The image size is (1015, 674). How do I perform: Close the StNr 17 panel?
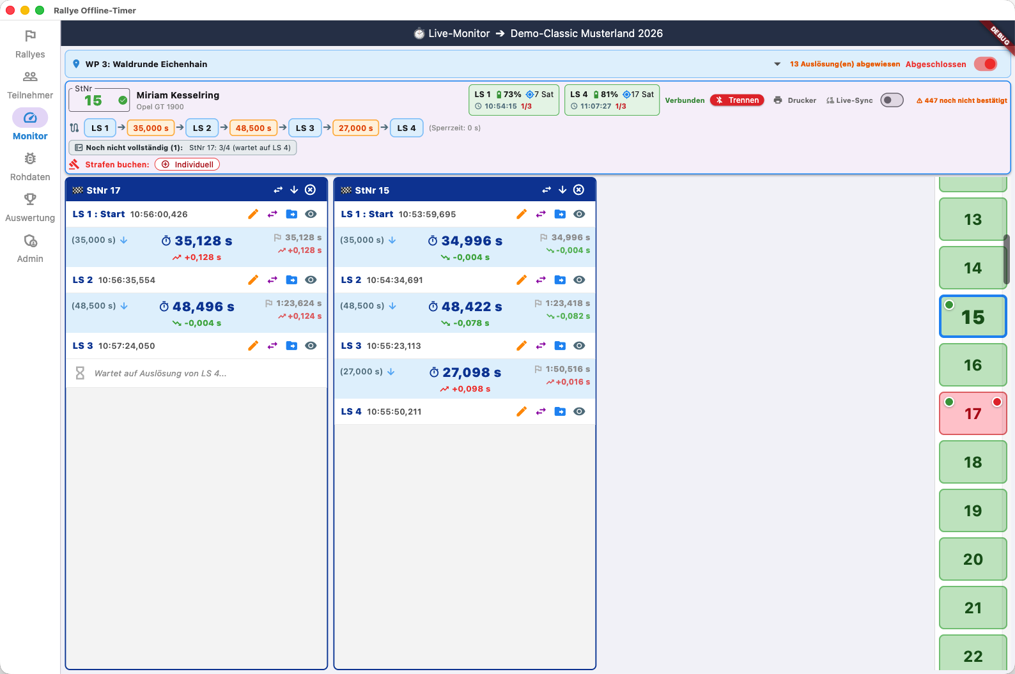tap(310, 190)
